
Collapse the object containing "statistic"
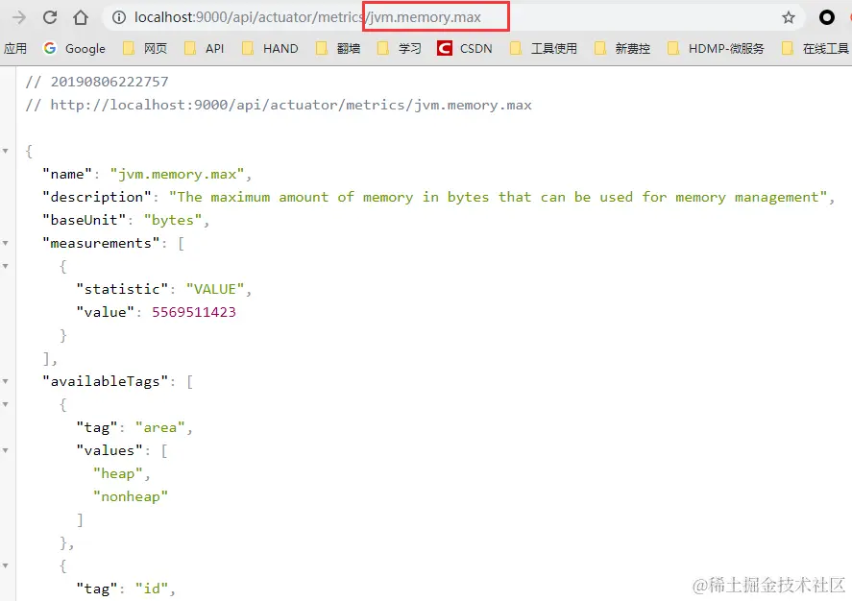coord(6,266)
